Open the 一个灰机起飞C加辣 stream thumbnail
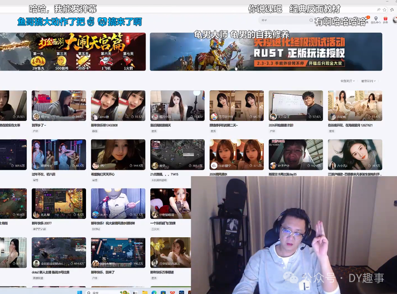This screenshot has width=397, height=294. [171, 203]
